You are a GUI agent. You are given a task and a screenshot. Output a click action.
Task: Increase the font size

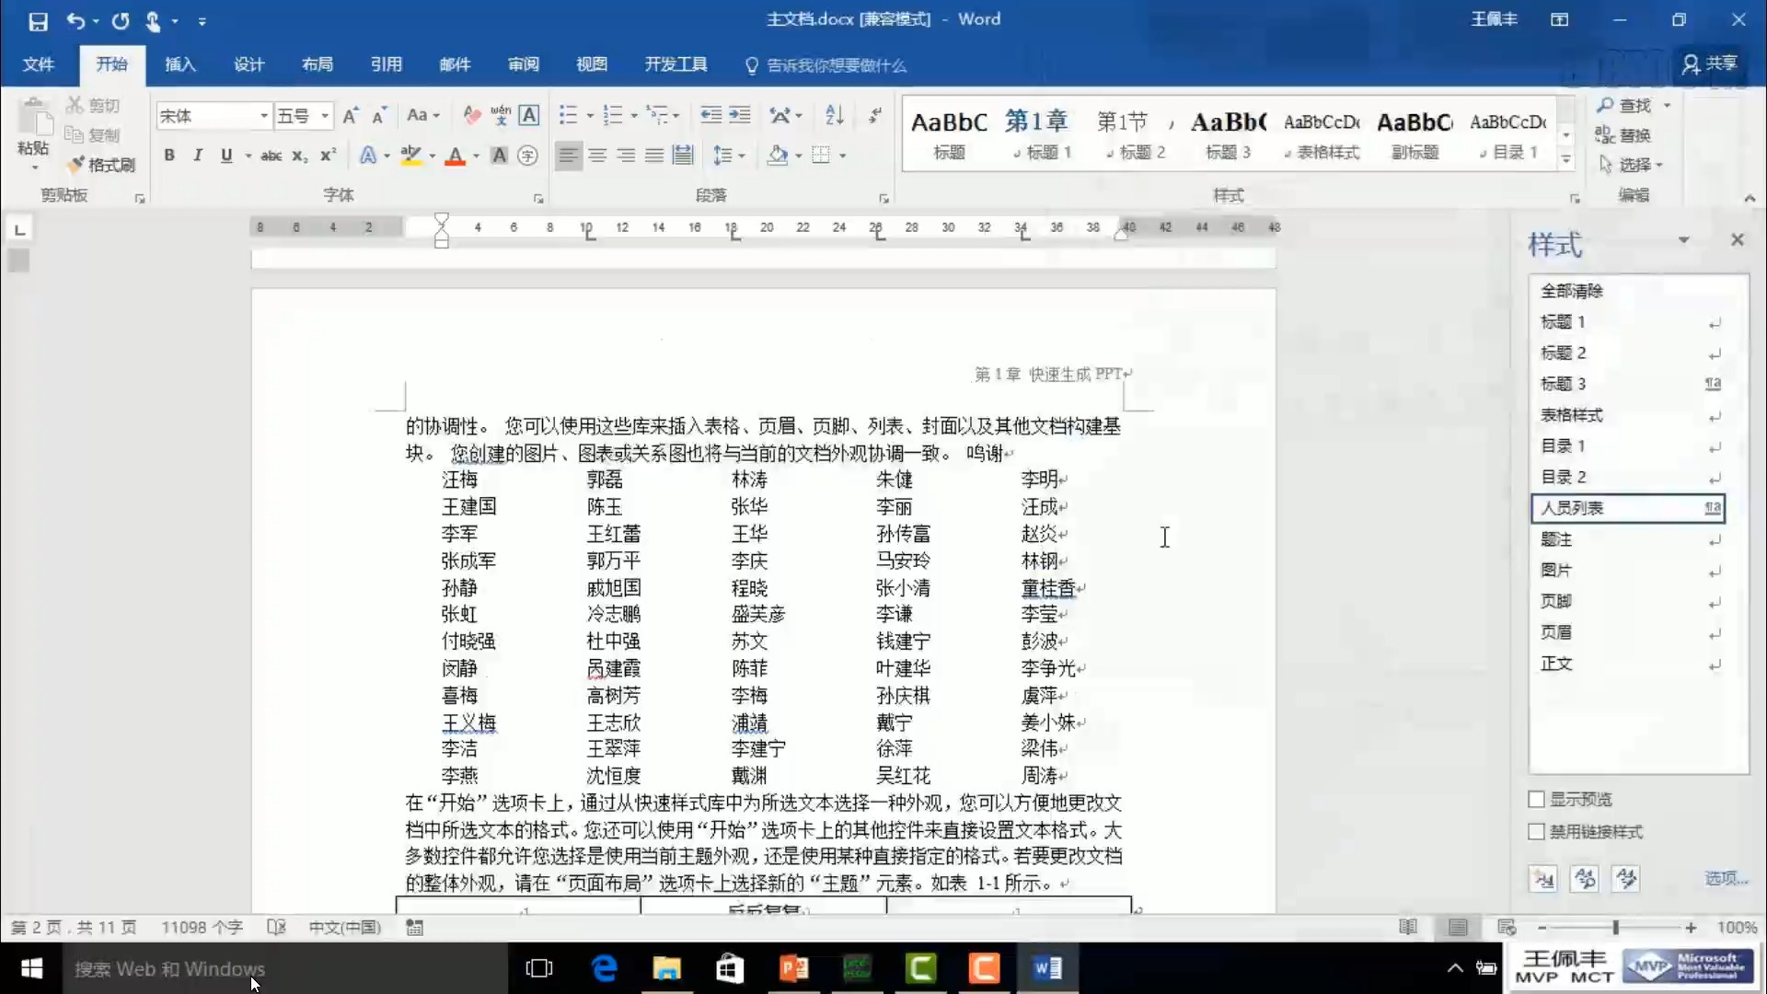coord(350,115)
